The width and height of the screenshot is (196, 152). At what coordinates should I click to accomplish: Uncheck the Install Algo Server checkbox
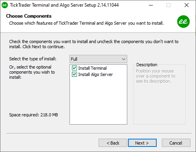click(x=74, y=74)
